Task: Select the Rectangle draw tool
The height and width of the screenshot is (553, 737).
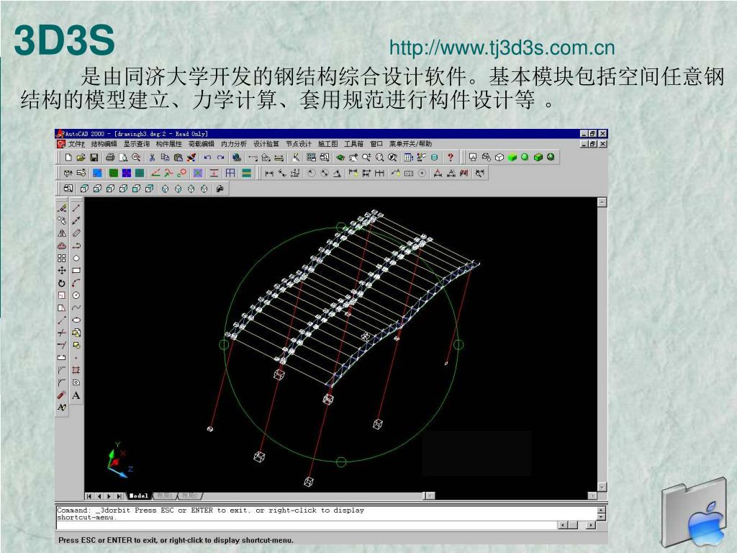Action: pos(76,271)
